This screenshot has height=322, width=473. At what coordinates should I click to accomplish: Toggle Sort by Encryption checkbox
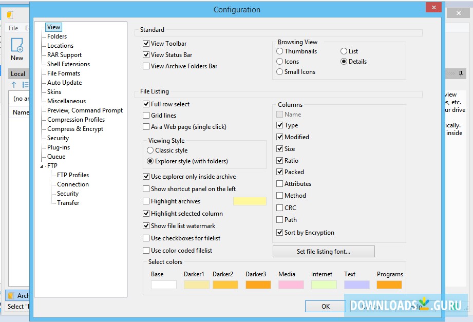click(279, 233)
